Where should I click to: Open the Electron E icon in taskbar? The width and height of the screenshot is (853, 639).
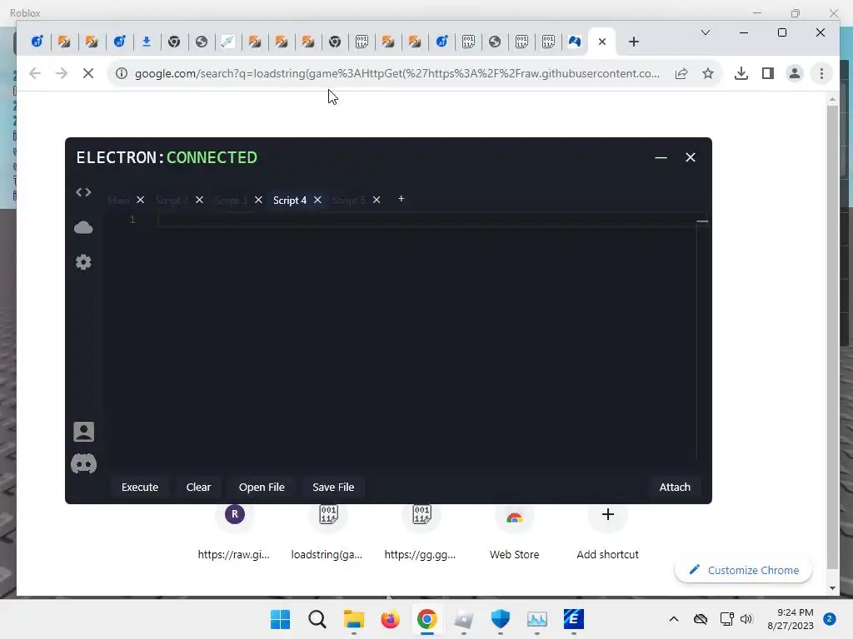click(x=573, y=619)
